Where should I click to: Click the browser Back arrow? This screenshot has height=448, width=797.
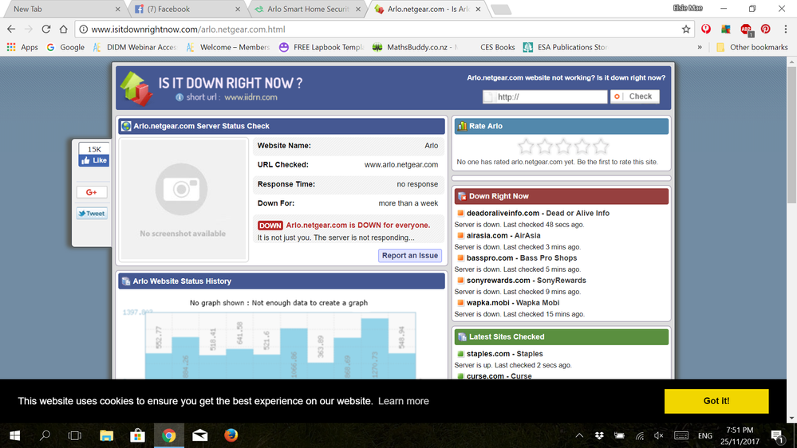tap(11, 29)
